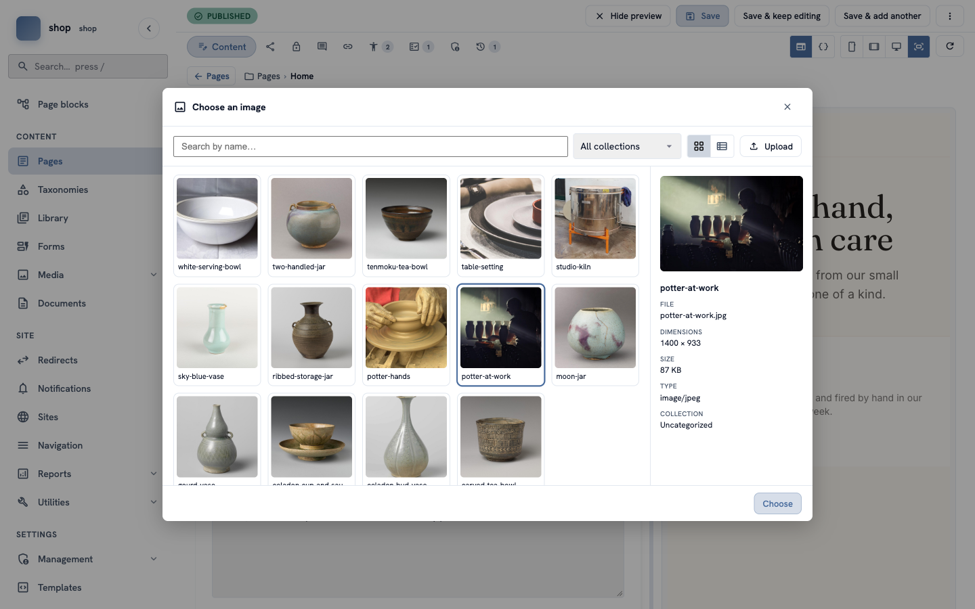Open the checklist icon with badge 1
Image resolution: width=975 pixels, height=609 pixels.
(420, 47)
